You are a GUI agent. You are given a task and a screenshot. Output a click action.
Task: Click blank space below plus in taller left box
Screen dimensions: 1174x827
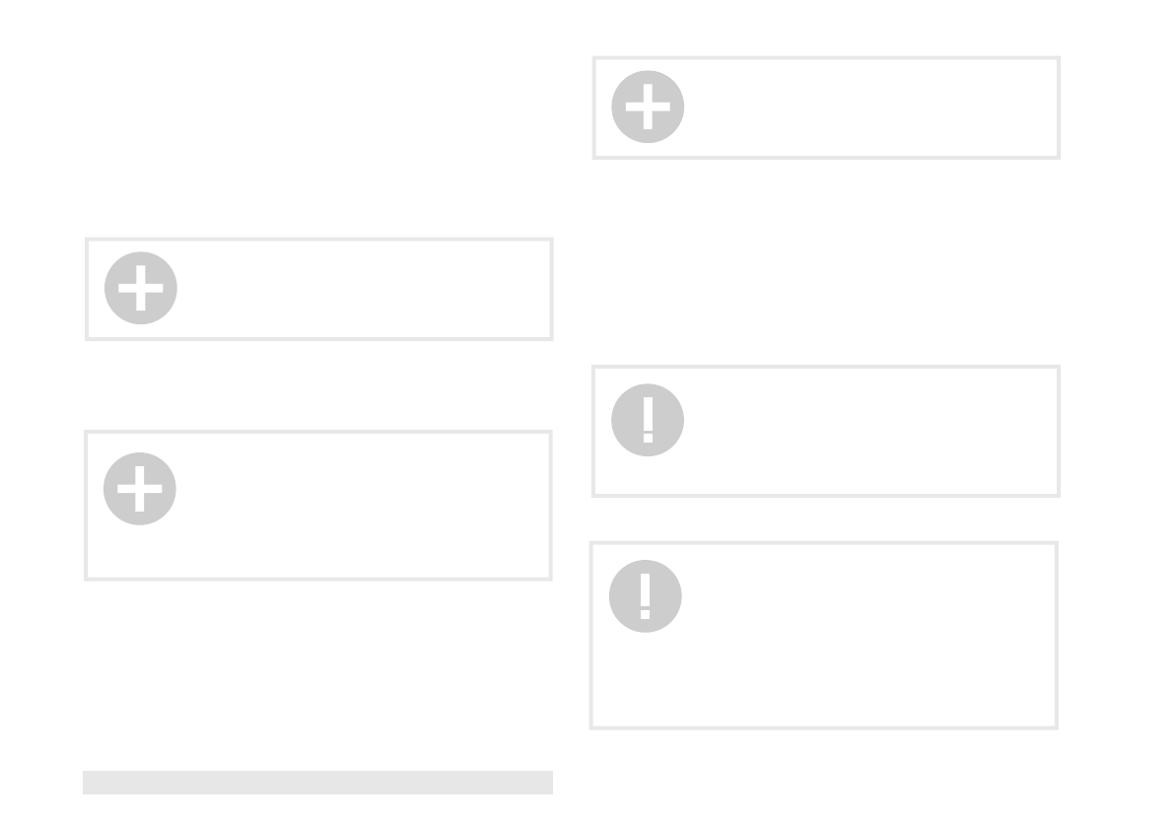coord(140,552)
